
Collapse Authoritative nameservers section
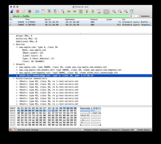click(x=14, y=78)
